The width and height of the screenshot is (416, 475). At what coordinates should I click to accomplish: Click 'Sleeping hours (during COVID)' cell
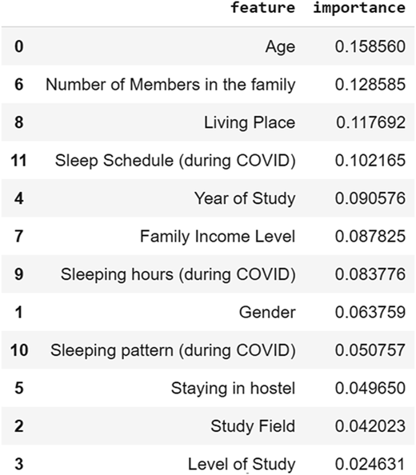tap(178, 274)
